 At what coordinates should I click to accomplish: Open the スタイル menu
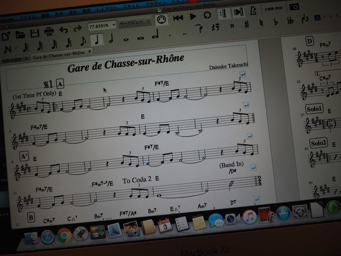(131, 6)
